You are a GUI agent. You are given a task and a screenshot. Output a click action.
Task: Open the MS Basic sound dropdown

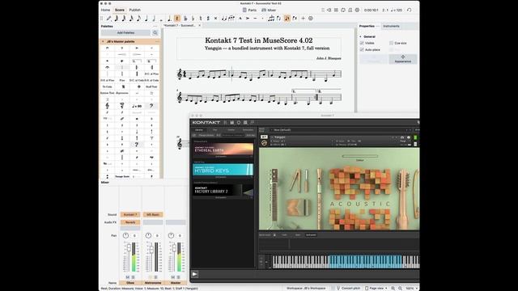click(153, 214)
